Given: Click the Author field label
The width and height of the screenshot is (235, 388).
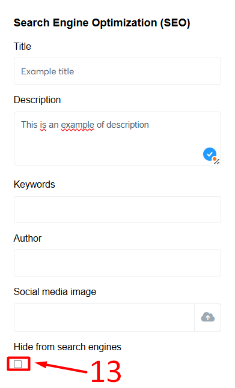Looking at the screenshot, I should click(28, 238).
